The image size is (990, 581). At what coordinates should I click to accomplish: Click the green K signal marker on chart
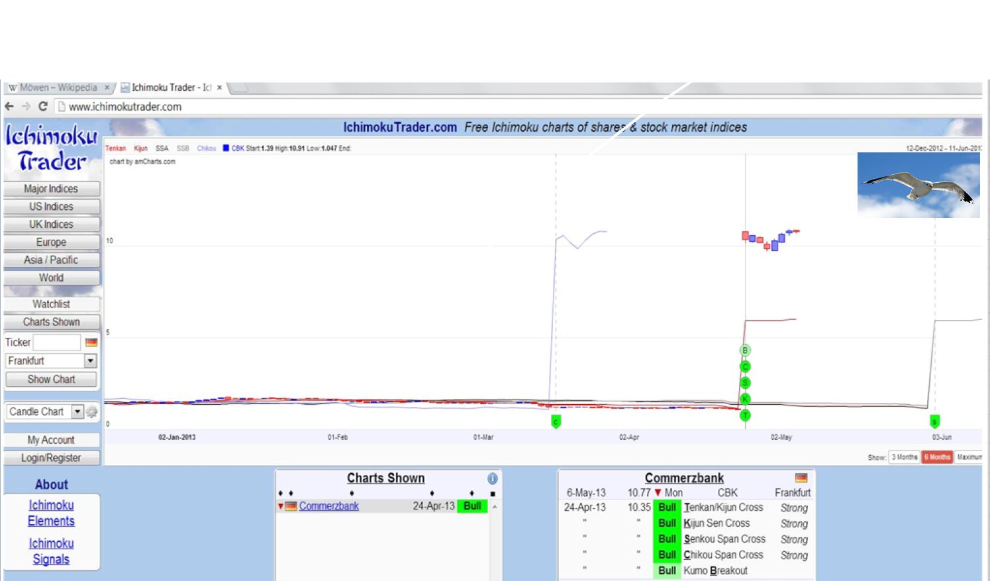745,399
